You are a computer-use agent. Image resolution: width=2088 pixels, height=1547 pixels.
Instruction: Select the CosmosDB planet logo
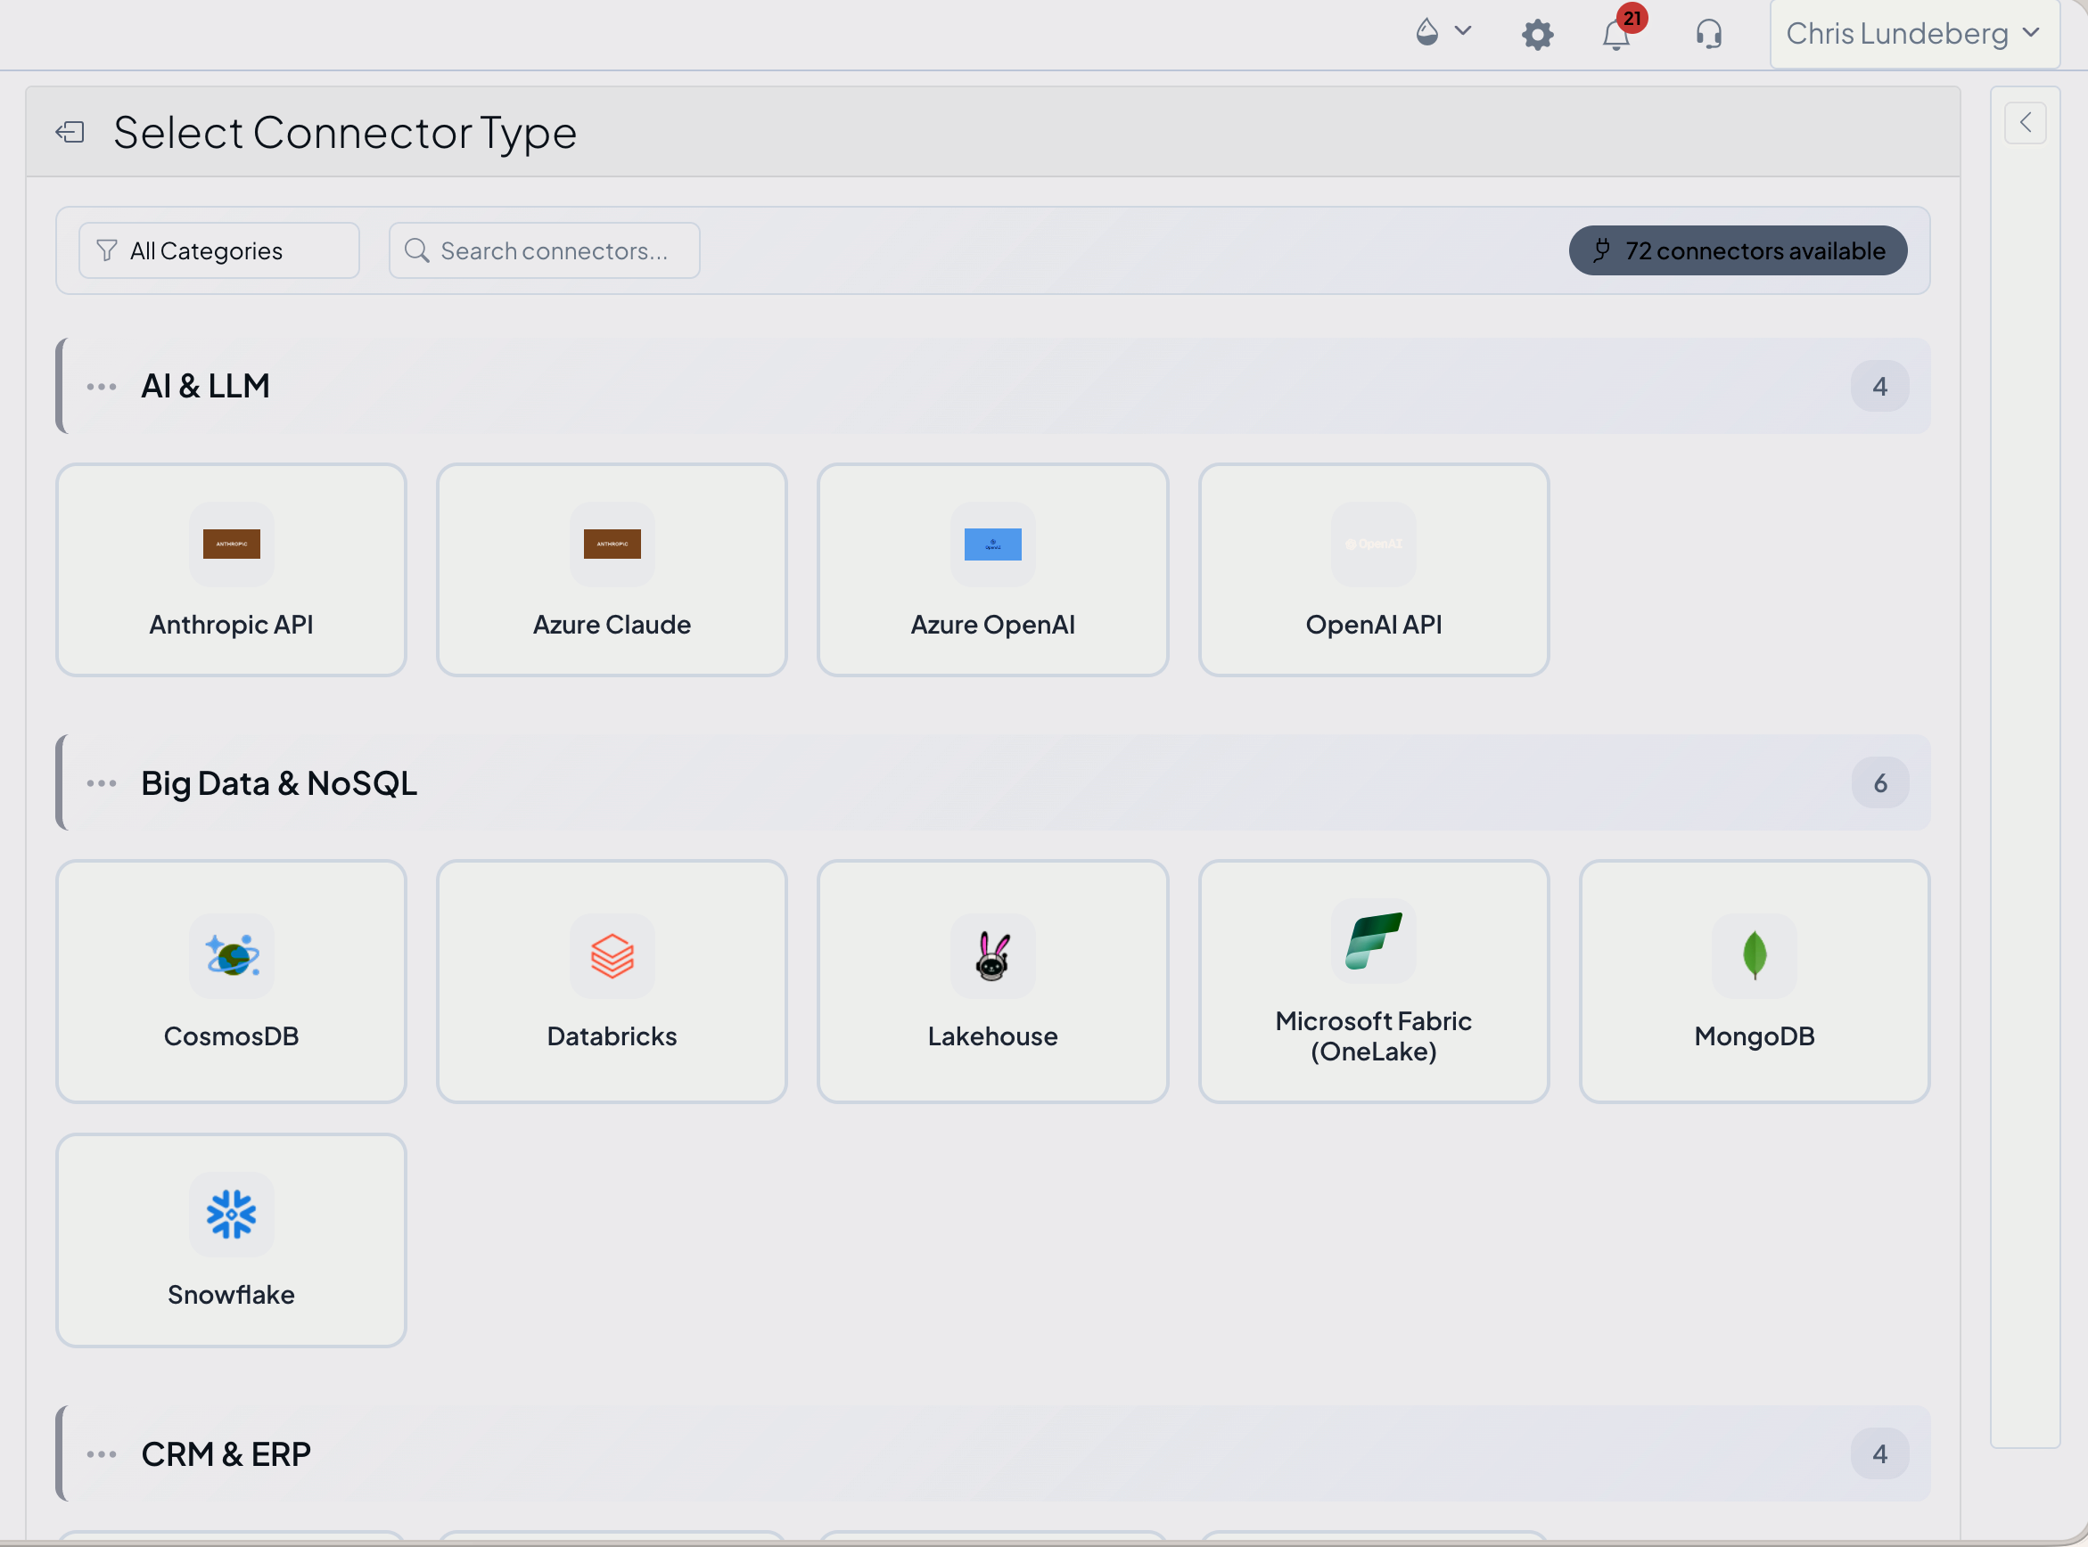[232, 956]
